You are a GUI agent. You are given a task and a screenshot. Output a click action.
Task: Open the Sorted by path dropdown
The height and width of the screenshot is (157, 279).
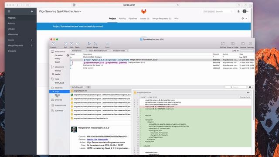coord(78,87)
